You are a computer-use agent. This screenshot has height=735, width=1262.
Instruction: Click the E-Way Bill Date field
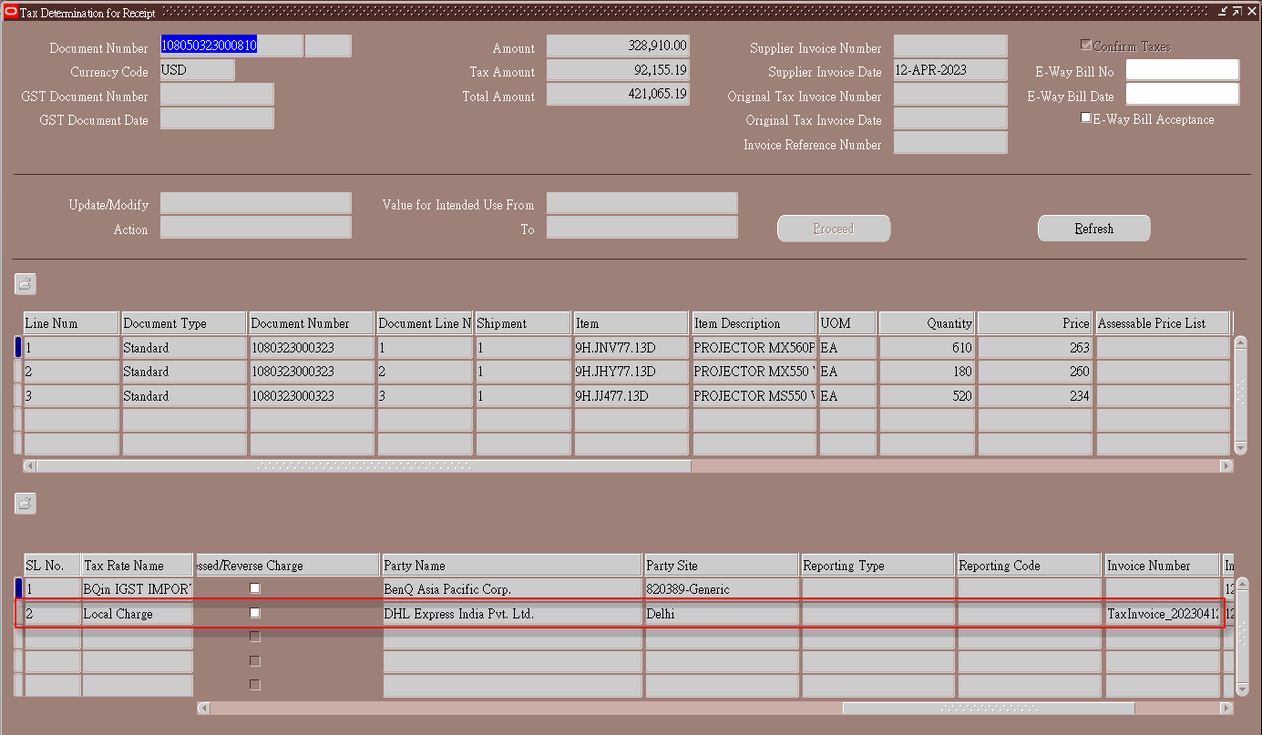(1182, 93)
